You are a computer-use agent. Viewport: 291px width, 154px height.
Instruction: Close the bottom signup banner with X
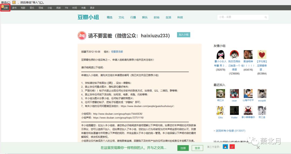[258, 148]
